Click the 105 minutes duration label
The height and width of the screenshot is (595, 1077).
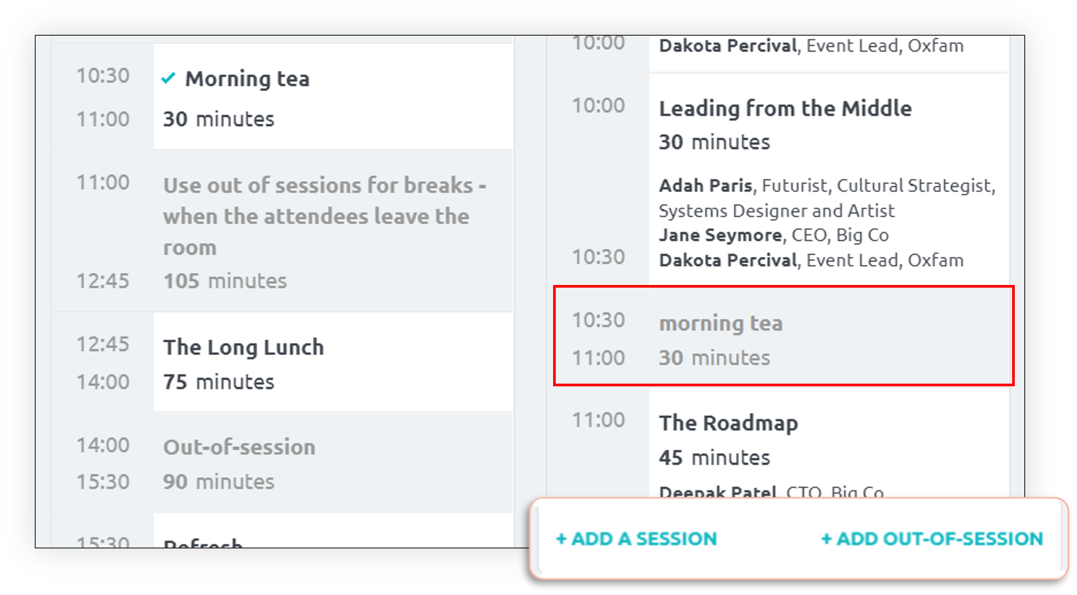(x=225, y=280)
